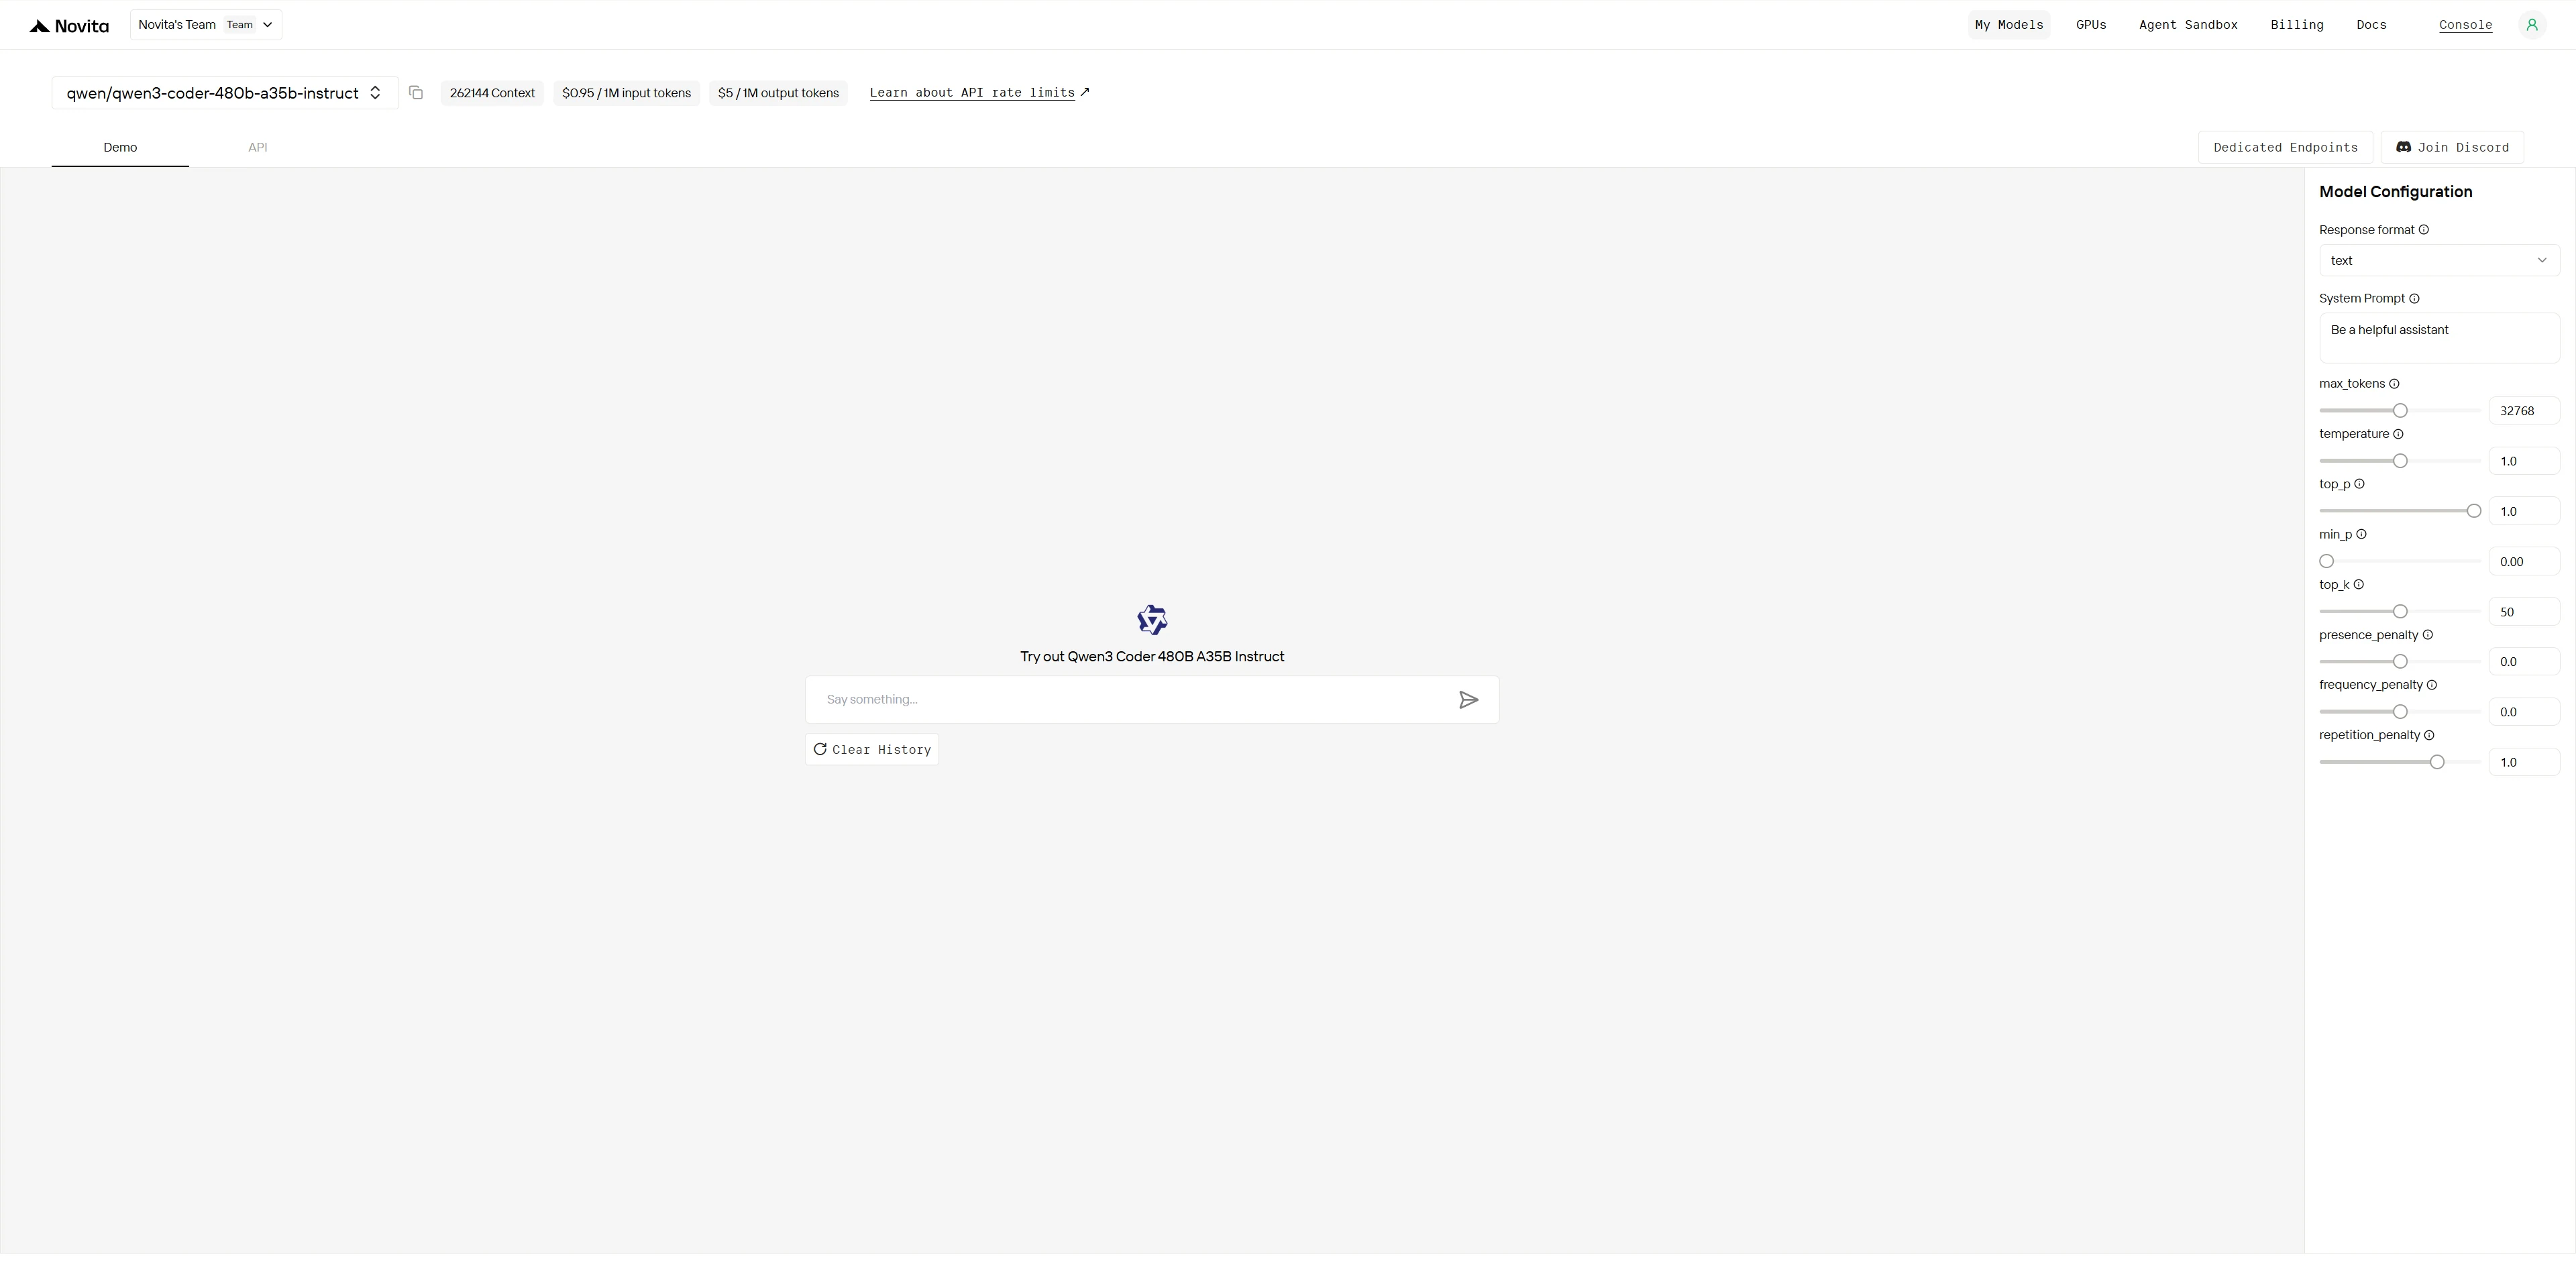
Task: Click the temperature value field
Action: (2524, 461)
